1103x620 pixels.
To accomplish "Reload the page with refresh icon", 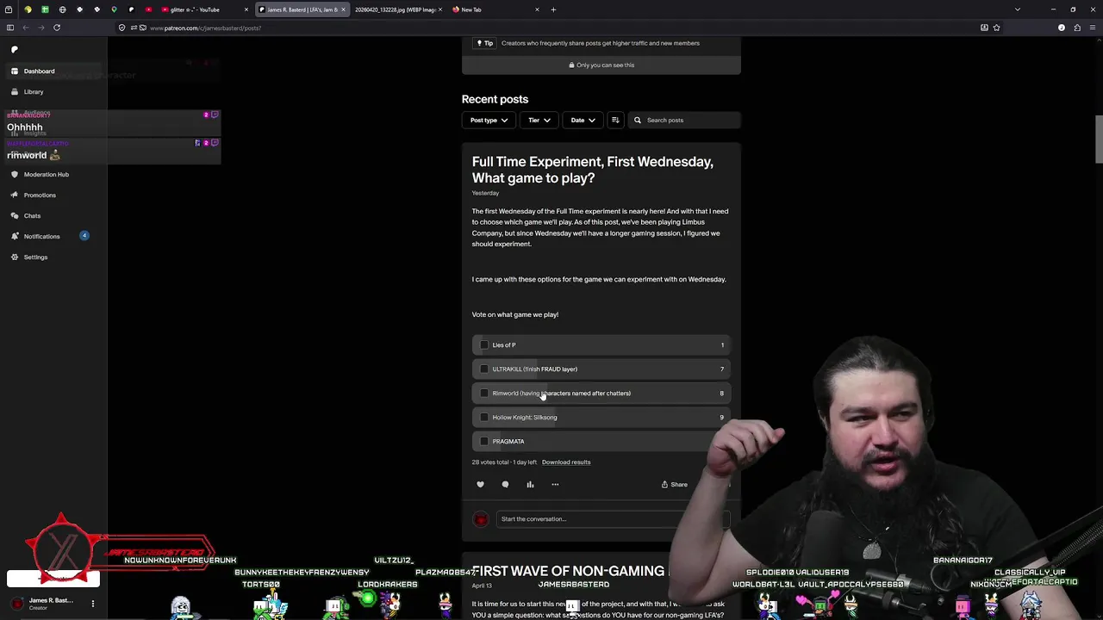I will [57, 28].
